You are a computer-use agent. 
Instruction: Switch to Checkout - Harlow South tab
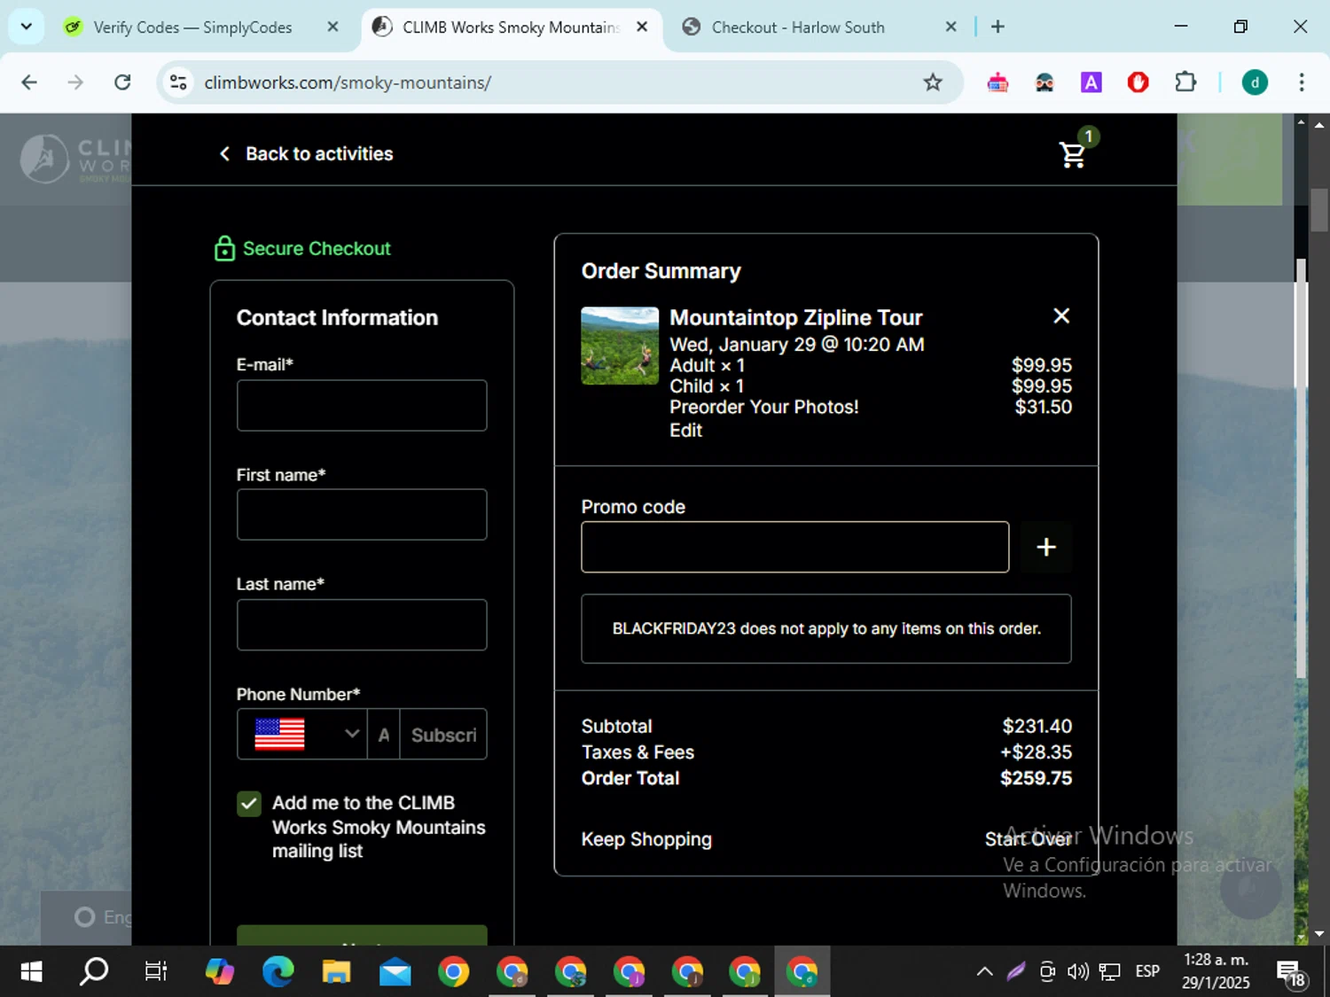(798, 27)
